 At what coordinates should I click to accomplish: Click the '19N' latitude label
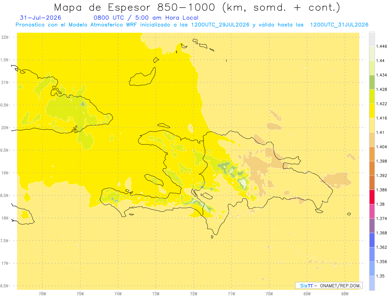pos(5,173)
